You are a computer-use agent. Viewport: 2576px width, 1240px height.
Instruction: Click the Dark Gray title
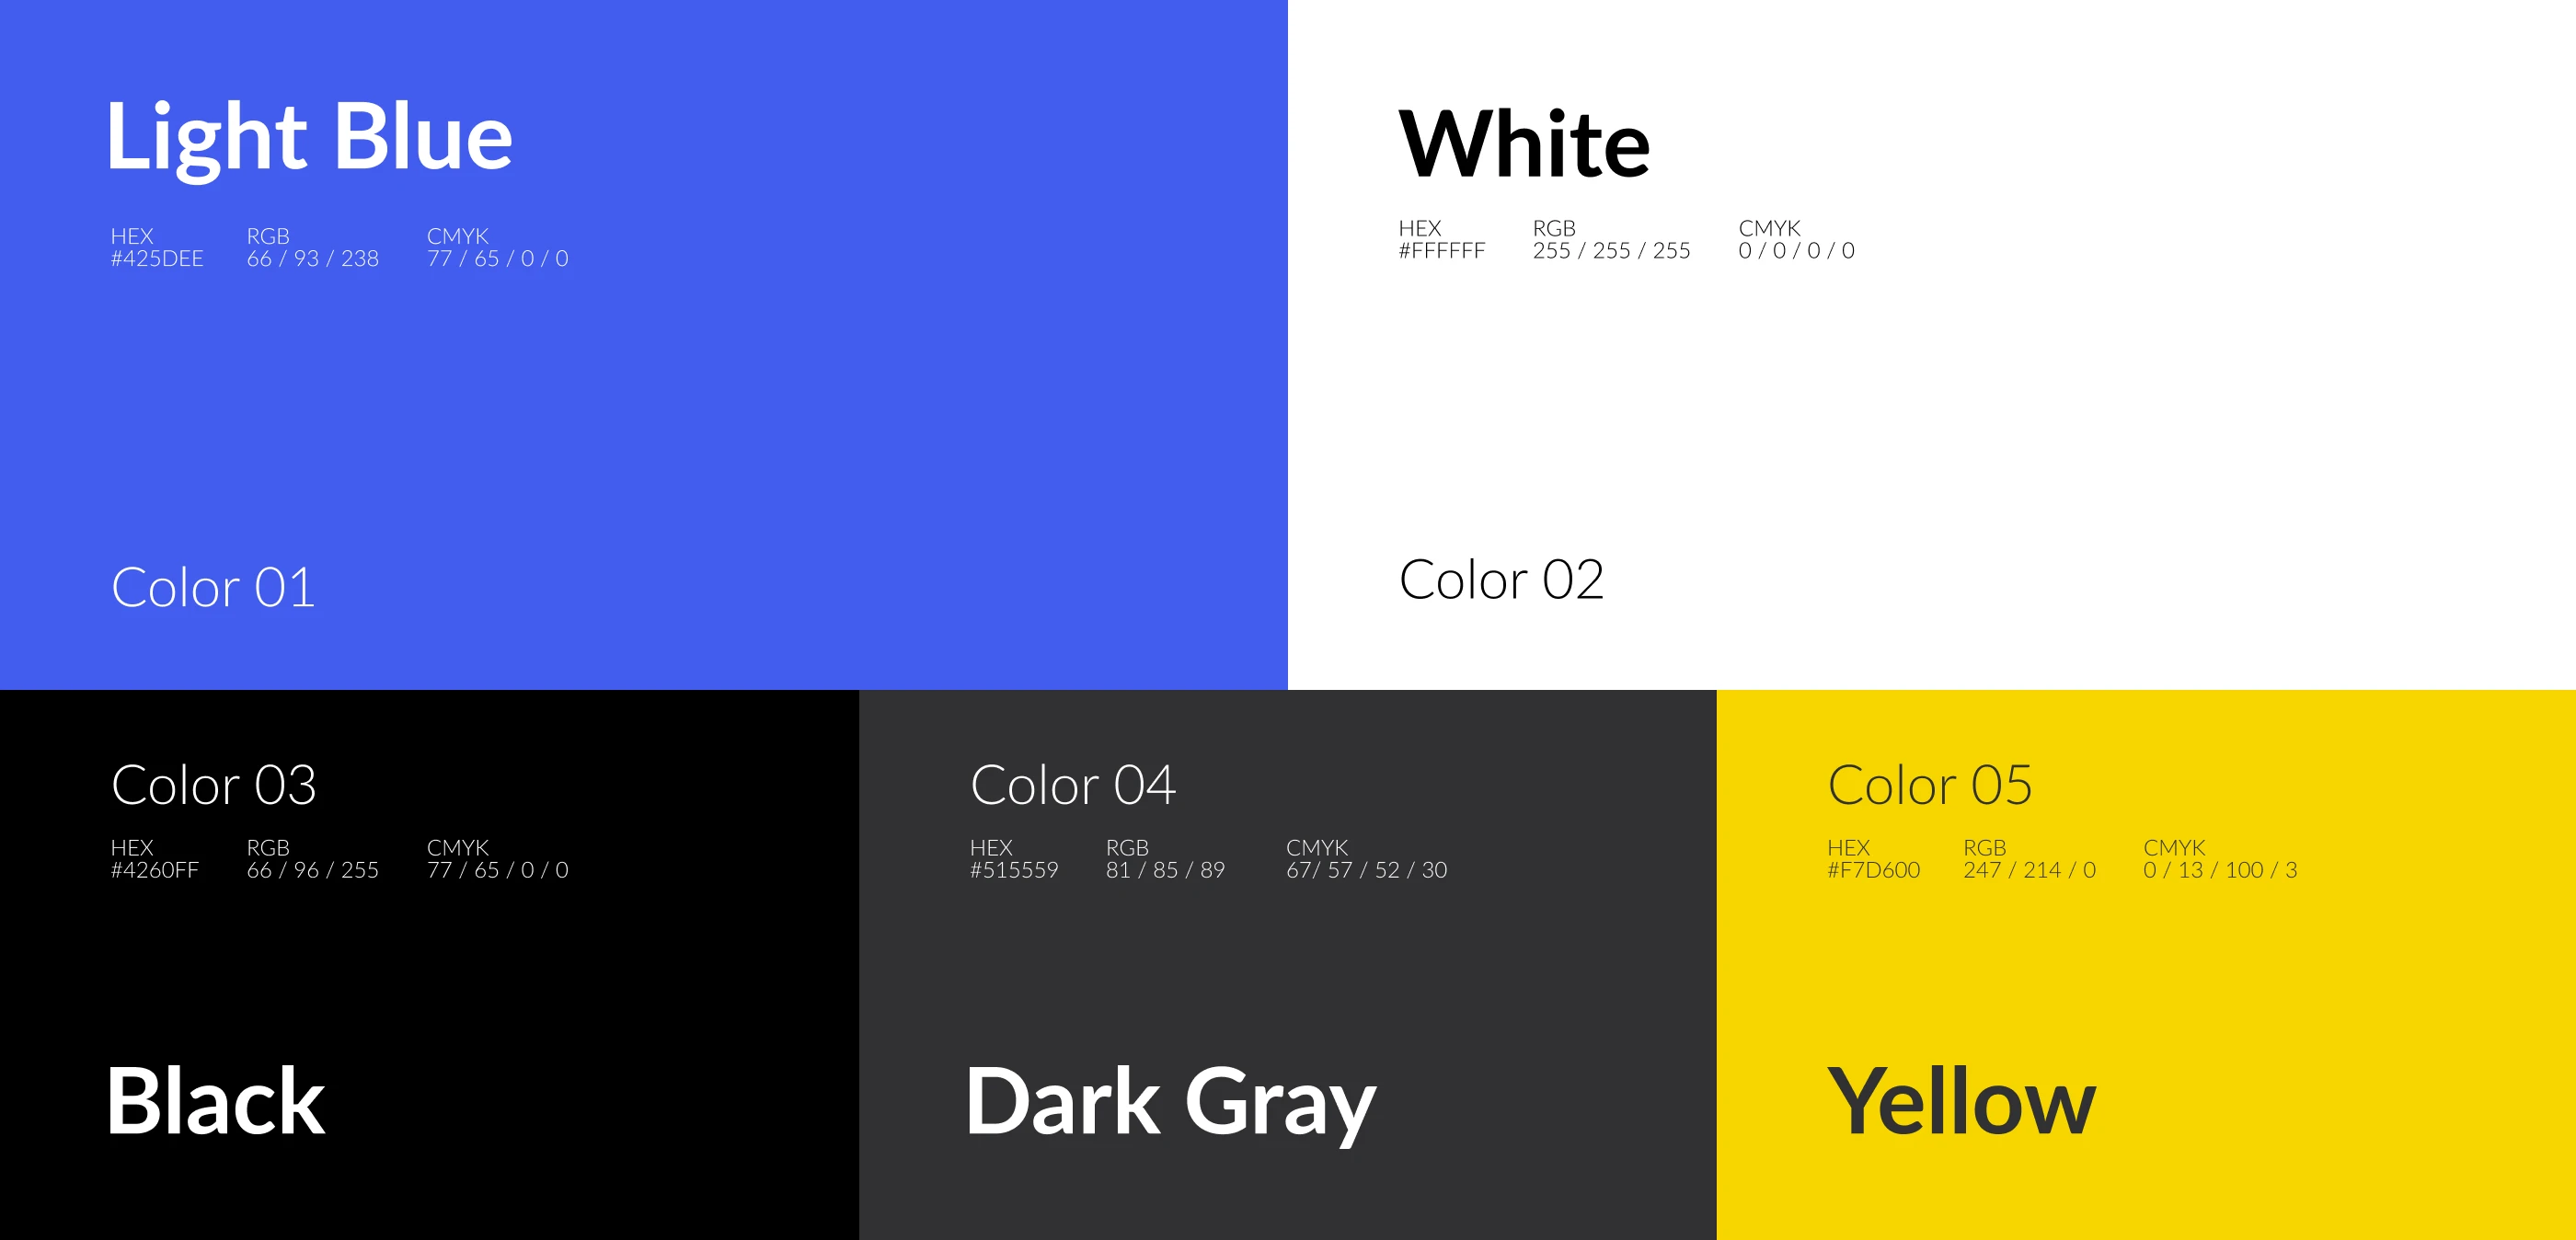[x=1170, y=1103]
